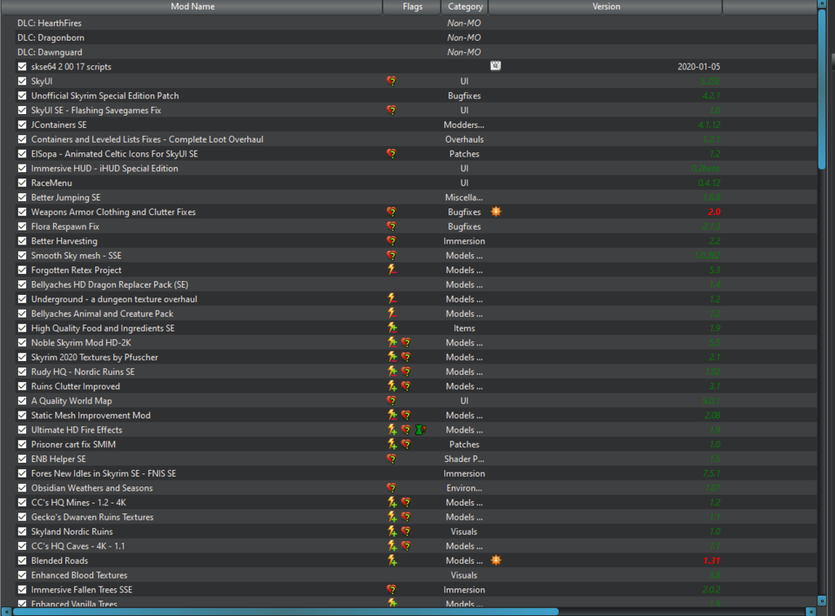Click the heart icon for ENB Helper SE

391,459
